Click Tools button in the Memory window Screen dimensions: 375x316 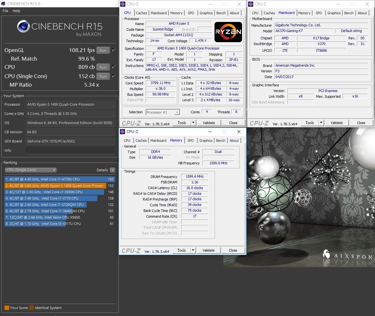[x=181, y=250]
